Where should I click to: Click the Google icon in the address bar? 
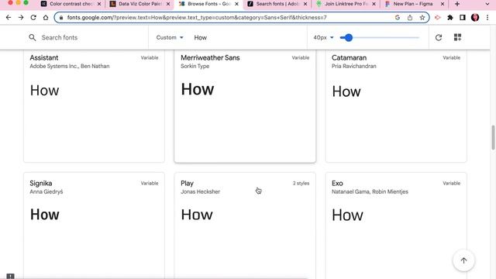coord(398,17)
